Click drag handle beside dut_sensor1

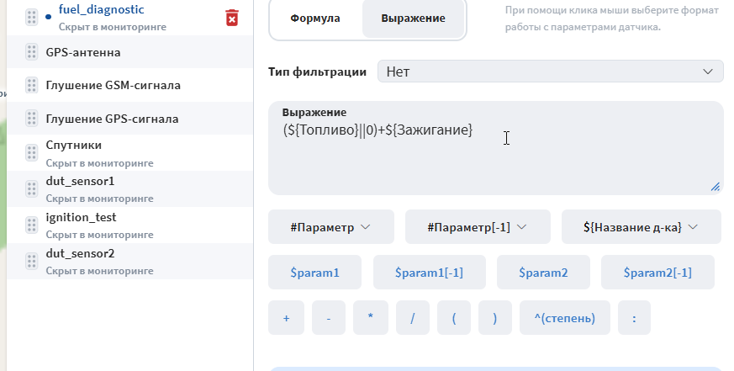pyautogui.click(x=31, y=188)
